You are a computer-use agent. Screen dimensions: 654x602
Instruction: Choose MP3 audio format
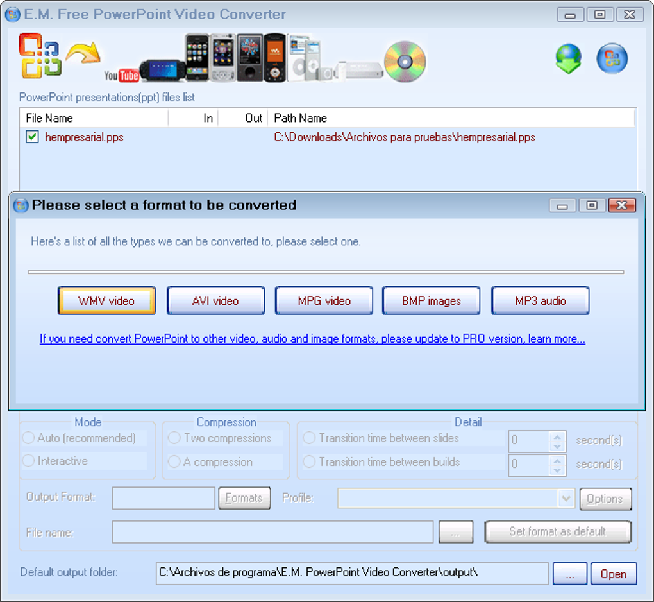(540, 300)
